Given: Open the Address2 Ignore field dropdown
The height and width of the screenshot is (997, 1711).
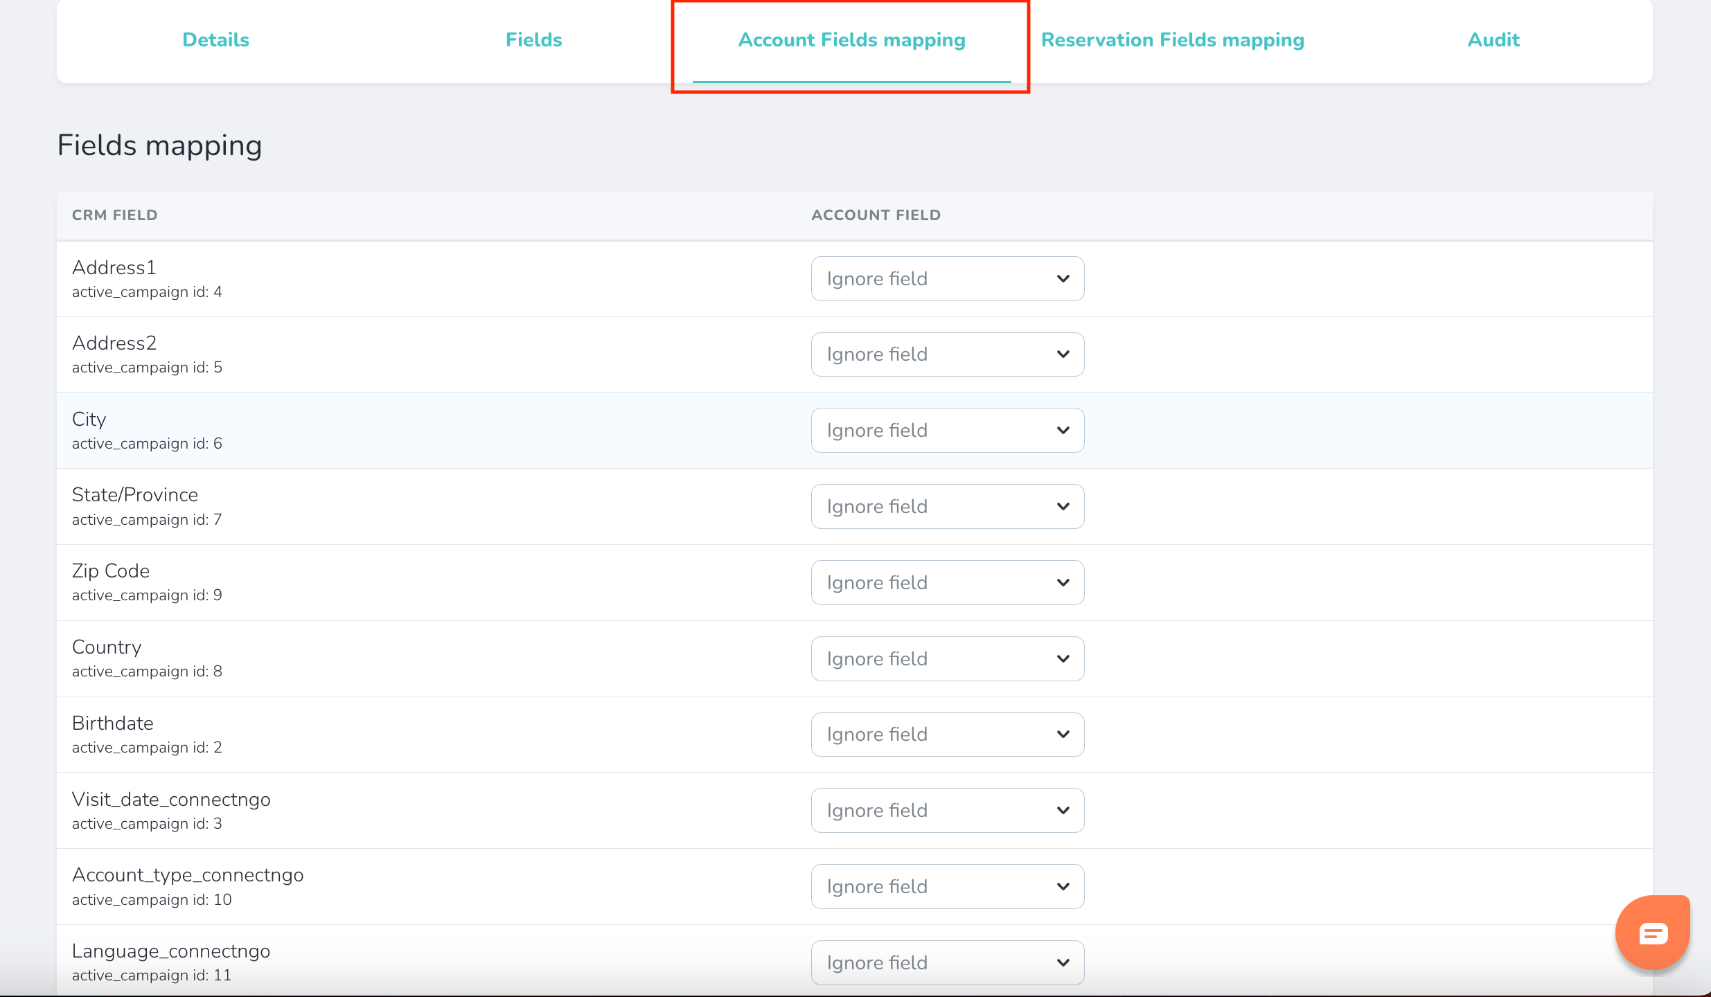Looking at the screenshot, I should click(x=947, y=354).
